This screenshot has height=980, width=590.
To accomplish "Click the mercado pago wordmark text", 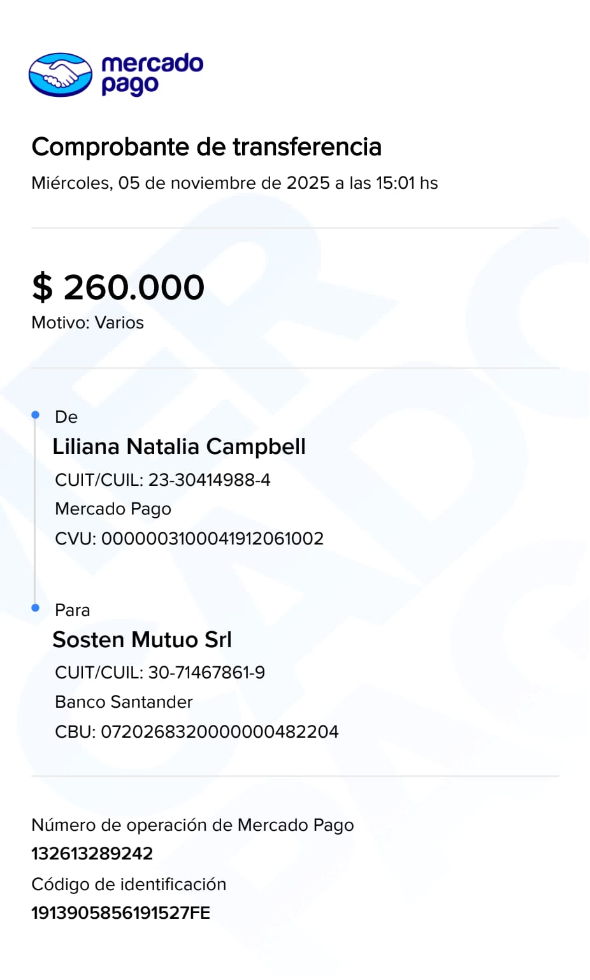I will (x=152, y=74).
